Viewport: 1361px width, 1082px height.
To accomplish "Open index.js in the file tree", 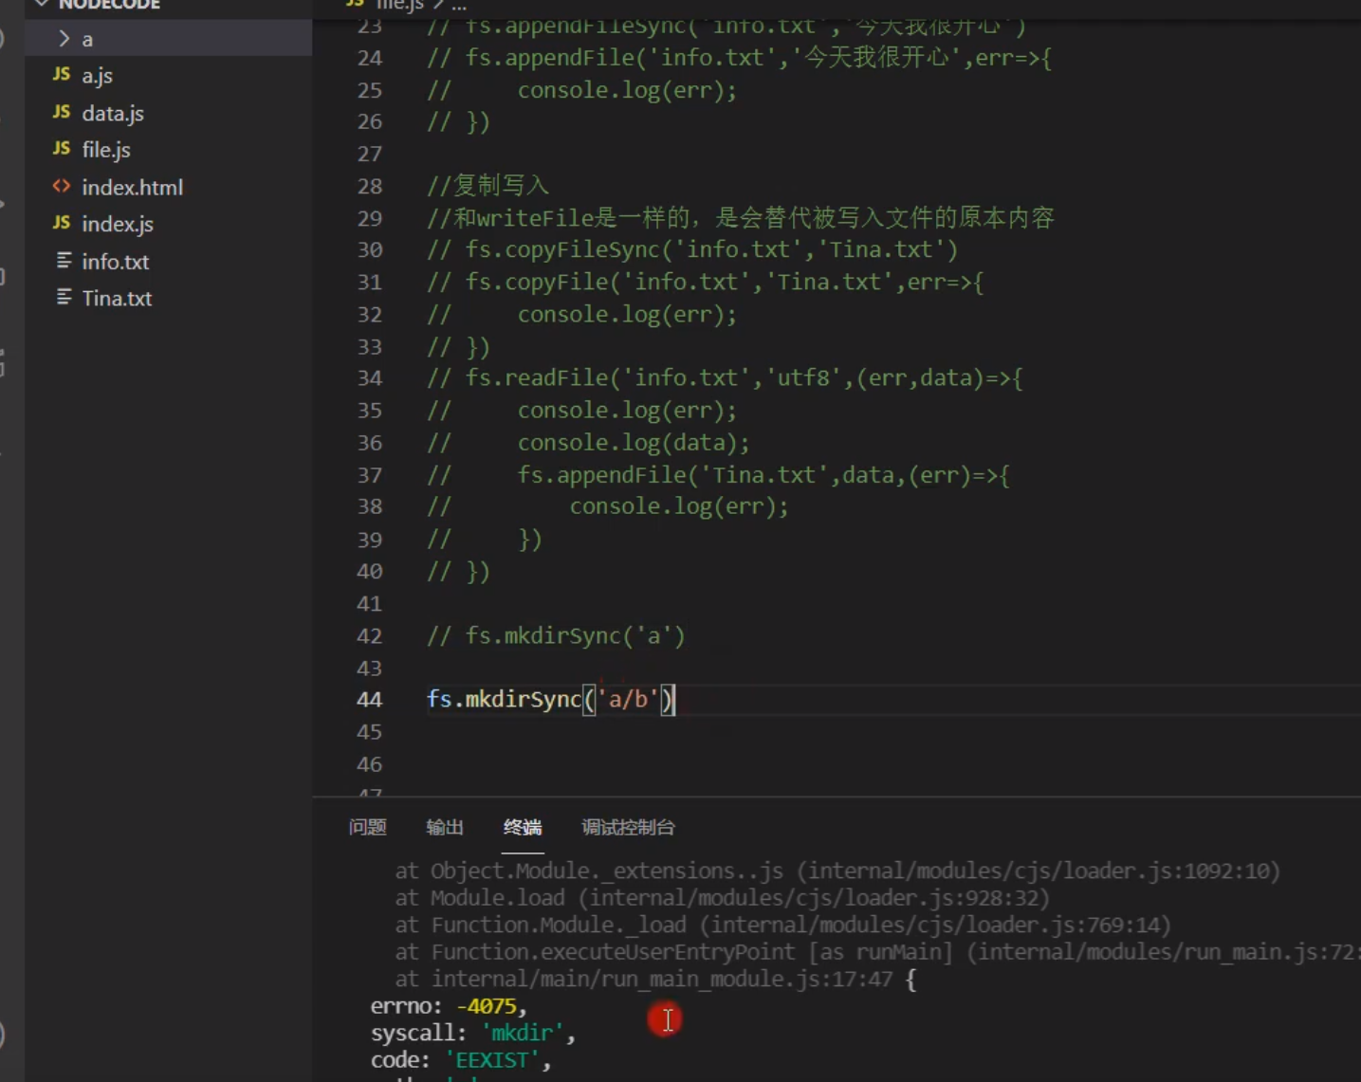I will tap(118, 224).
